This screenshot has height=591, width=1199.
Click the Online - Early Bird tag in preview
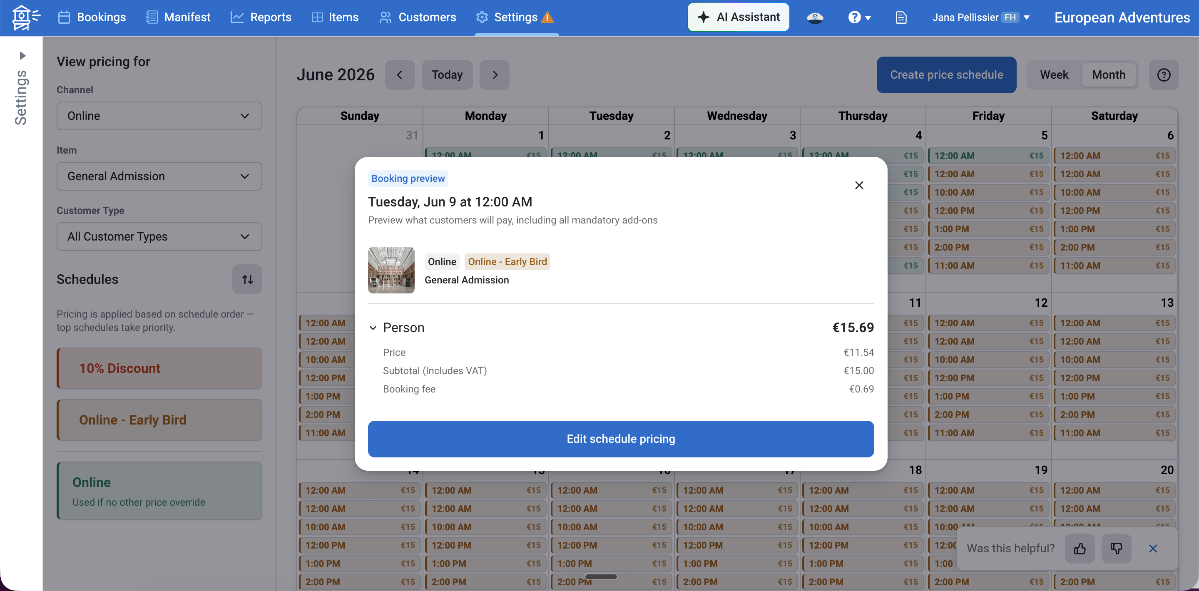click(x=507, y=261)
